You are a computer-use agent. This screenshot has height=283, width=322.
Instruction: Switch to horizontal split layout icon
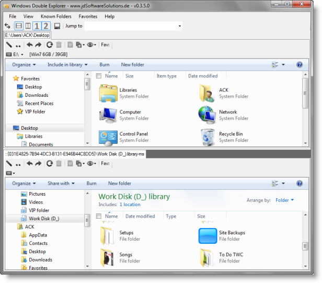point(19,26)
